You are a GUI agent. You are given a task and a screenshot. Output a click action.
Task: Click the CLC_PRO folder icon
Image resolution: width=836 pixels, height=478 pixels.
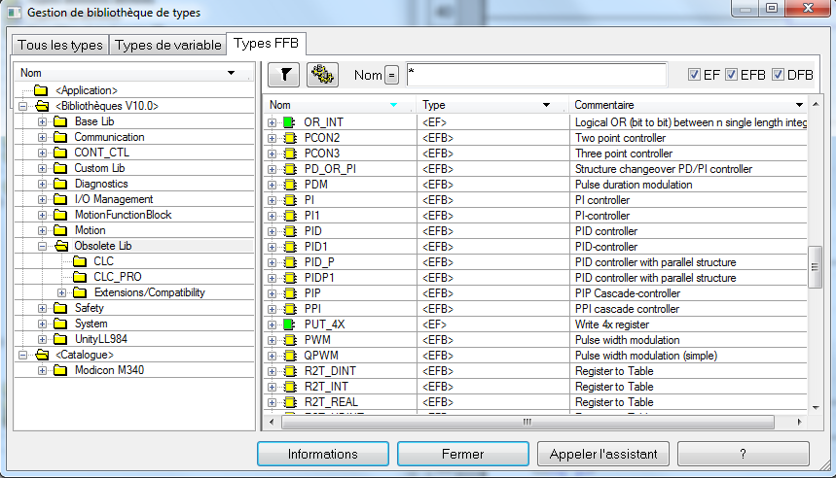point(79,277)
